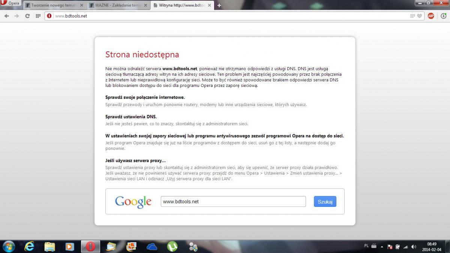
Task: Show hidden system tray icons
Action: (x=382, y=247)
